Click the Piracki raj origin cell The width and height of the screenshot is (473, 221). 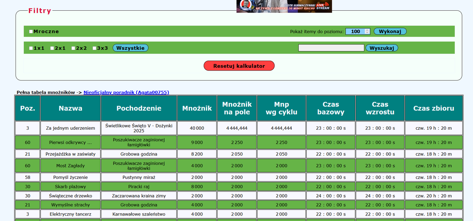[139, 187]
